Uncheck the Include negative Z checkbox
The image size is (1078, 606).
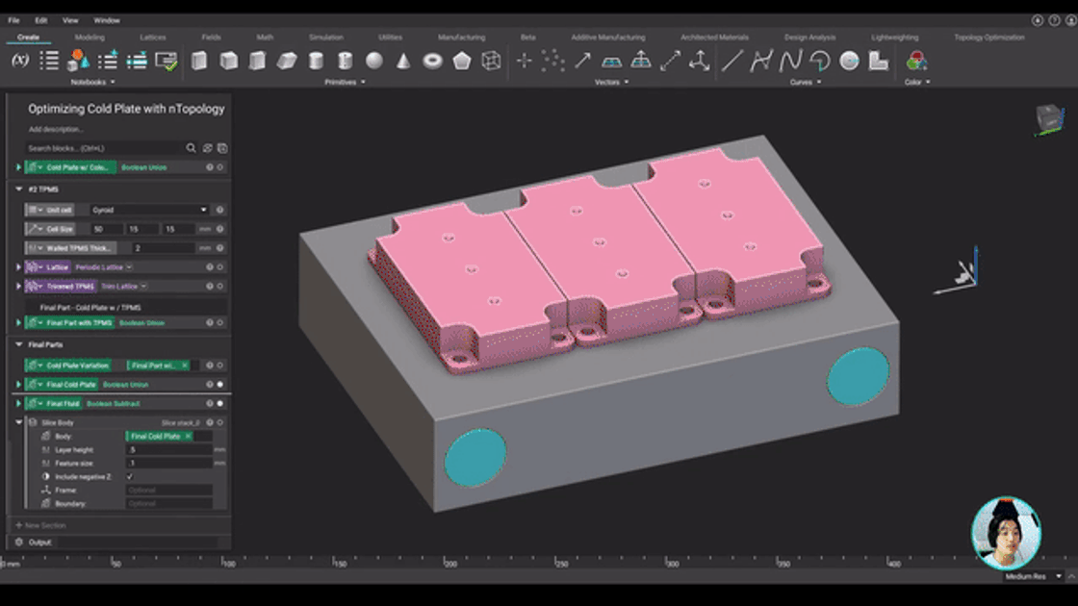click(x=130, y=476)
